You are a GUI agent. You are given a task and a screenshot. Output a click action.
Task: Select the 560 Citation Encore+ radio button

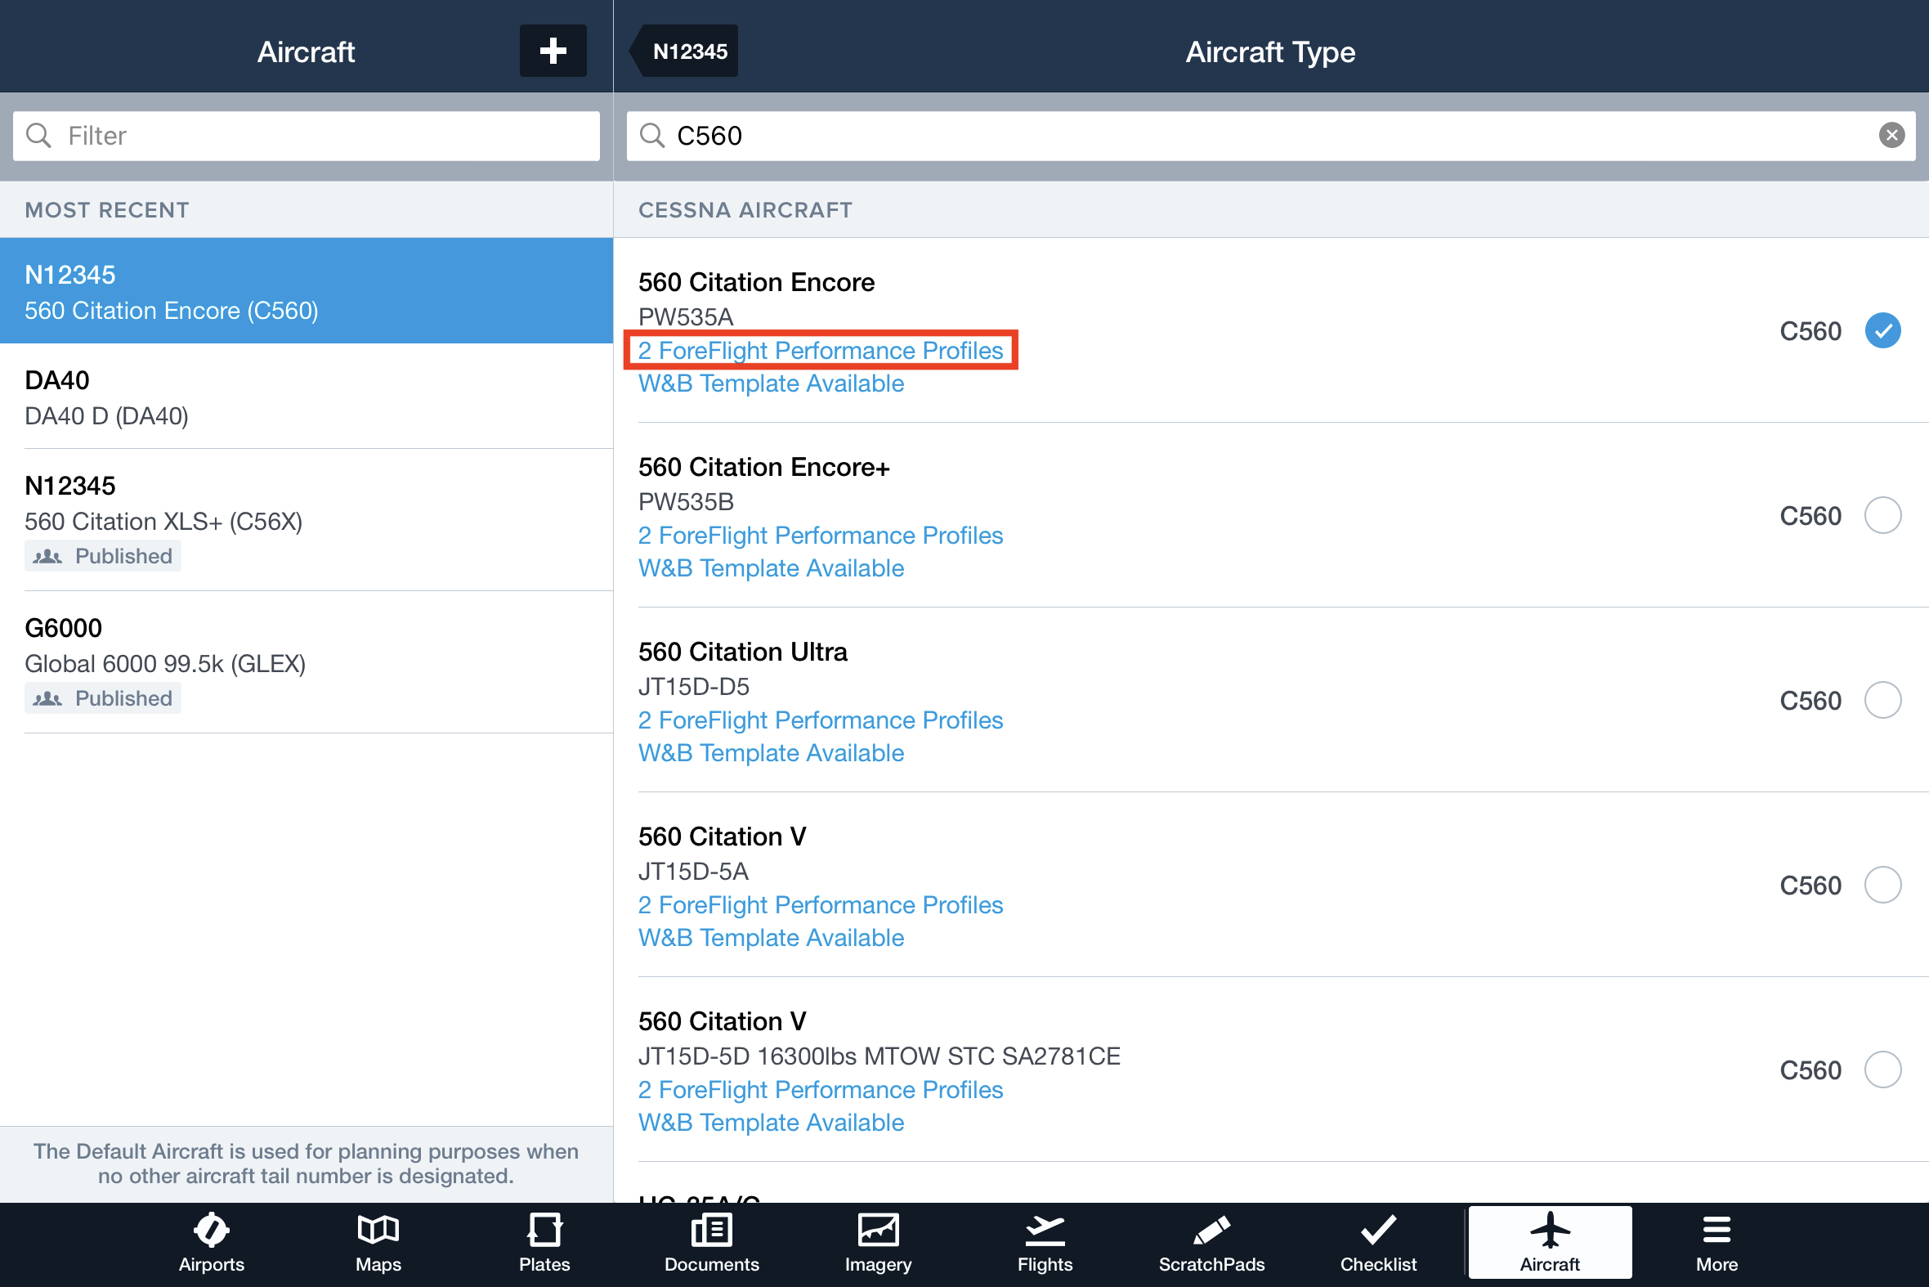click(x=1882, y=515)
